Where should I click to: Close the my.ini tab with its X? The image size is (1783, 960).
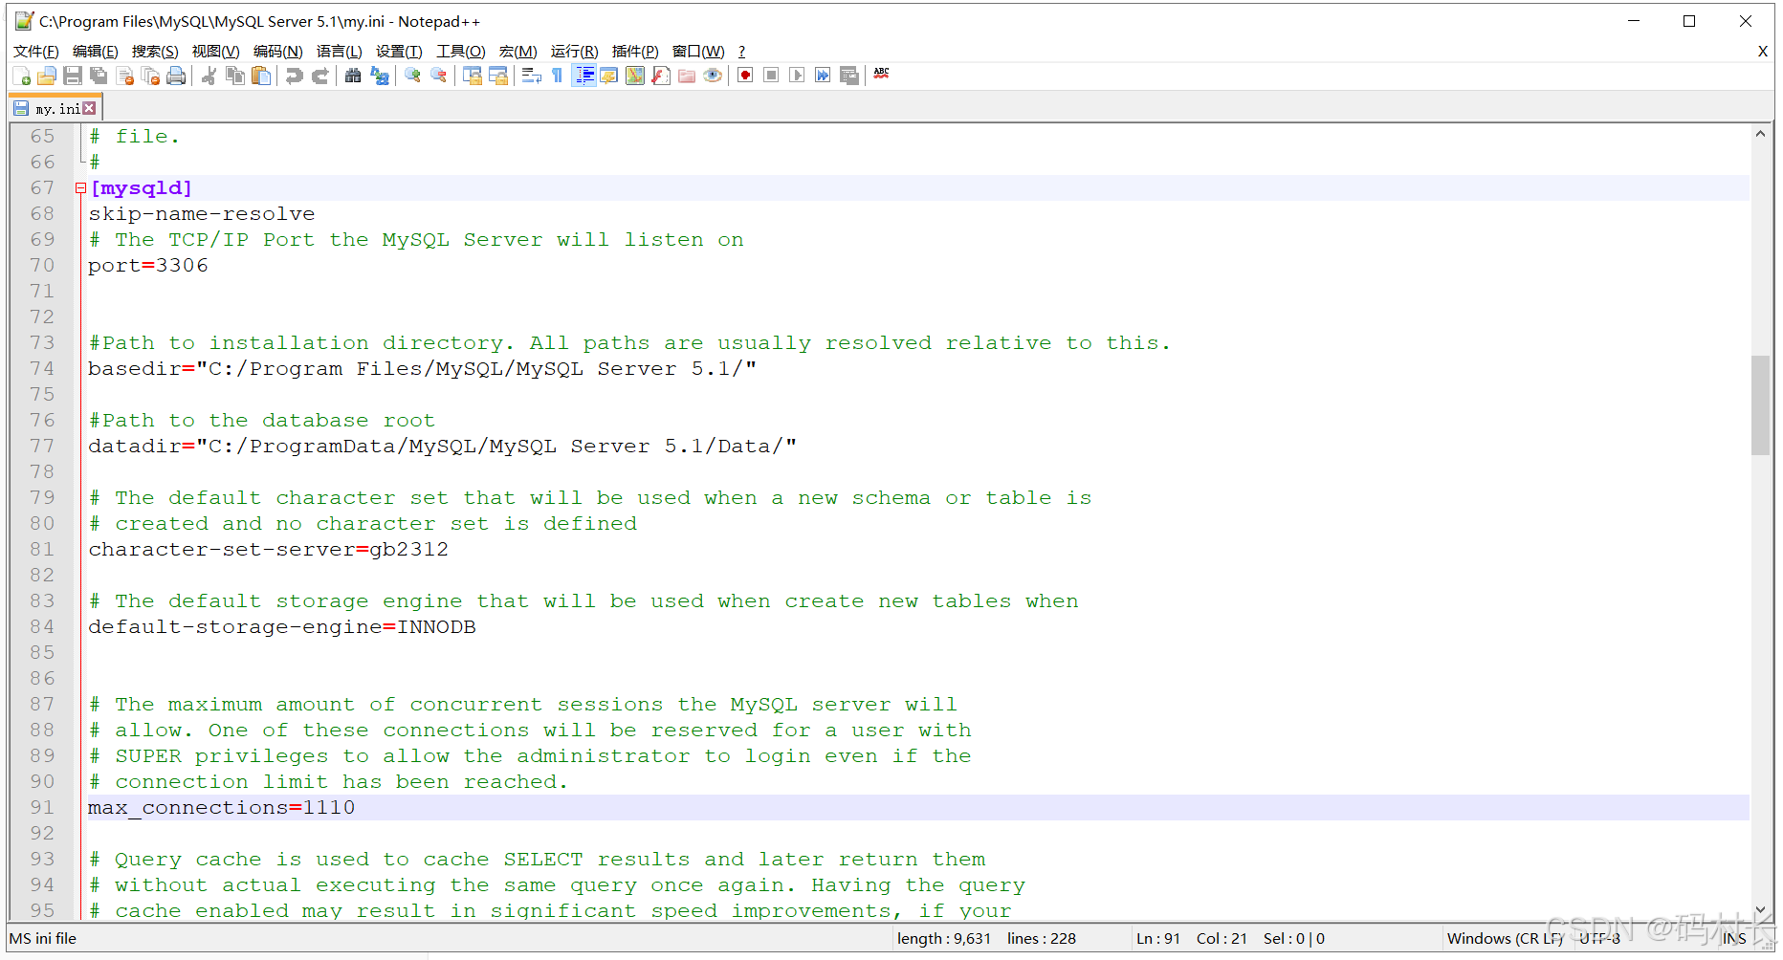click(90, 109)
